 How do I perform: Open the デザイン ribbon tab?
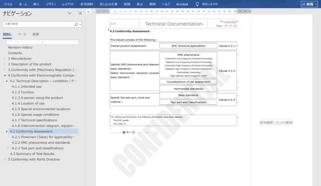click(51, 4)
